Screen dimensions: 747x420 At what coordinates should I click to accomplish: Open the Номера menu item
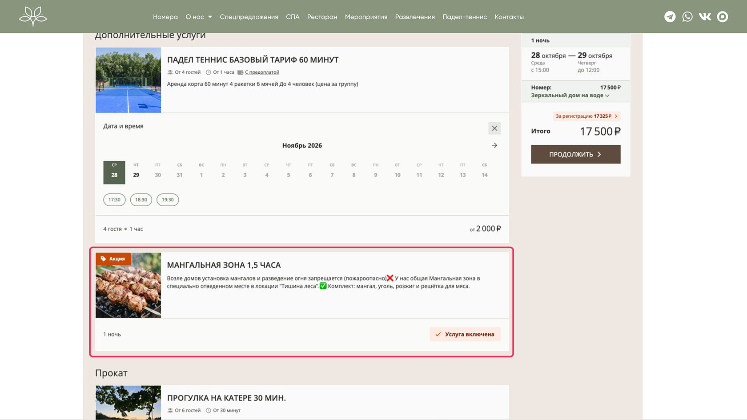click(x=165, y=17)
